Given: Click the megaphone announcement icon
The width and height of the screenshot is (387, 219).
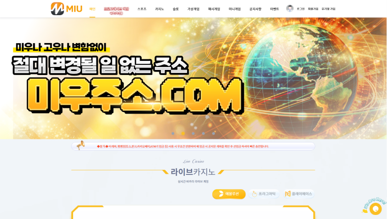Looking at the screenshot, I should click(x=80, y=145).
